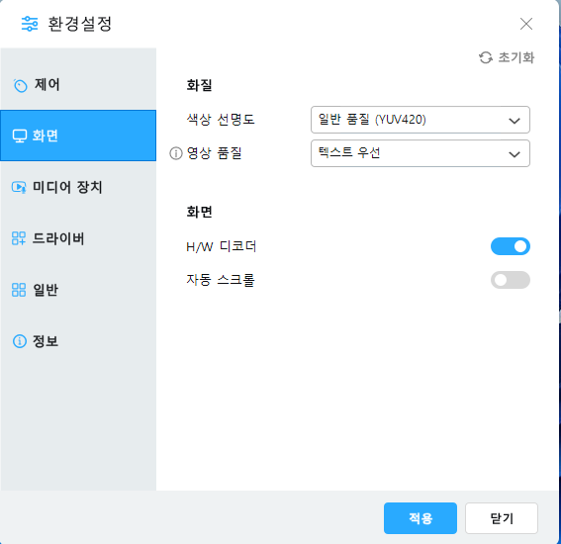Enable the 자동 스크롤 toggle
This screenshot has width=561, height=544.
[511, 280]
